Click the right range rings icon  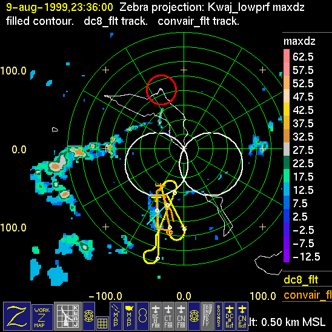pos(194,316)
